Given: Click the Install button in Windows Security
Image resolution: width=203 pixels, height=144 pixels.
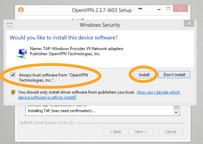Looking at the screenshot, I should (144, 75).
